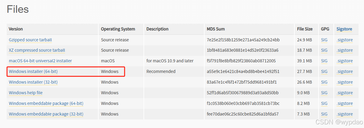Open the Sigstore column header link
The height and width of the screenshot is (128, 364).
(x=344, y=29)
